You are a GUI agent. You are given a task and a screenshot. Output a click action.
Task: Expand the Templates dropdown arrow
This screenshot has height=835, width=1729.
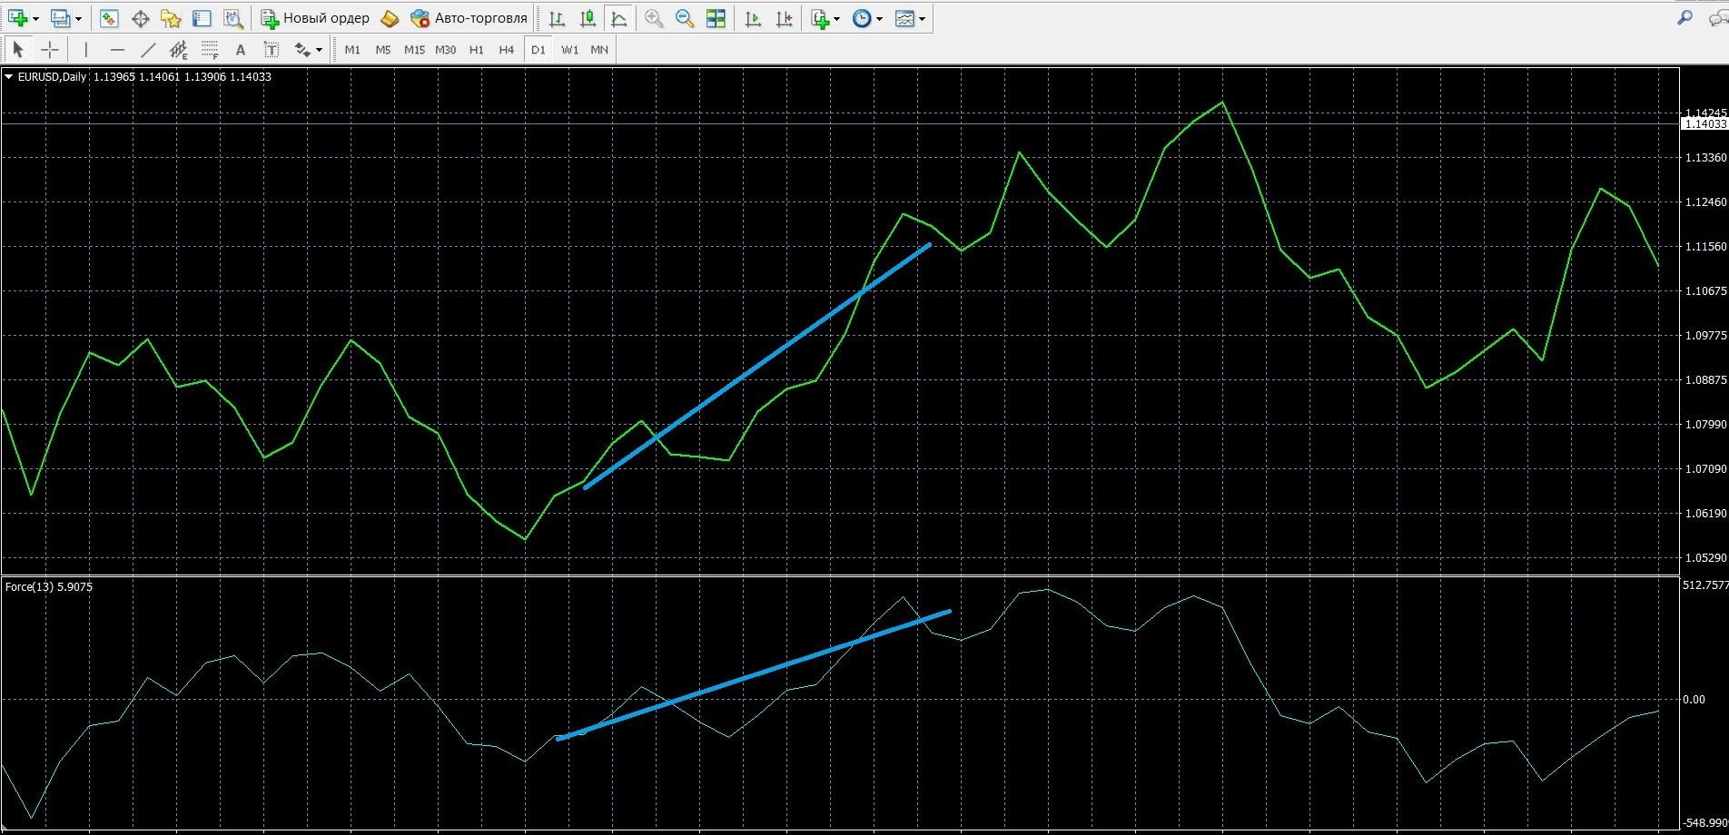(x=923, y=19)
